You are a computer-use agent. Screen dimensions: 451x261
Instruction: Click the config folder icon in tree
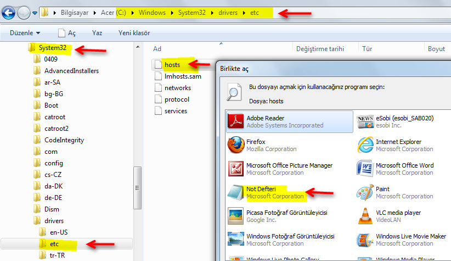37,163
